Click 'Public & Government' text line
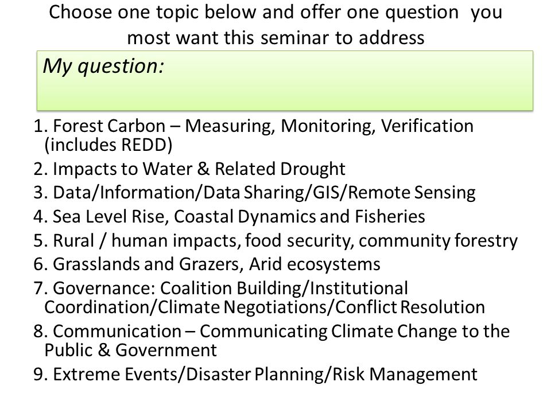 click(131, 350)
